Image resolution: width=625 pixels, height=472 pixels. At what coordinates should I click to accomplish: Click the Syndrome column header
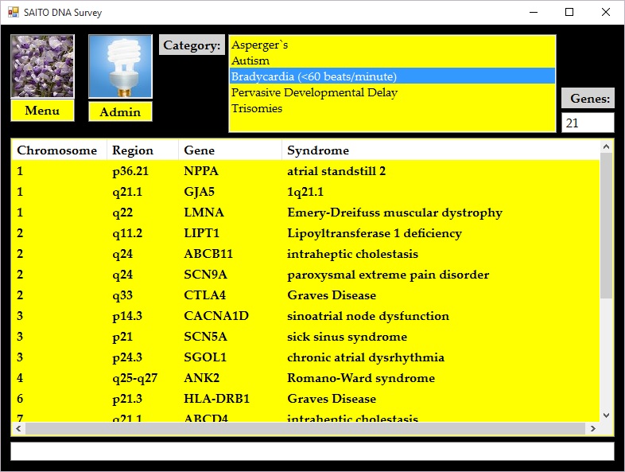[x=318, y=150]
